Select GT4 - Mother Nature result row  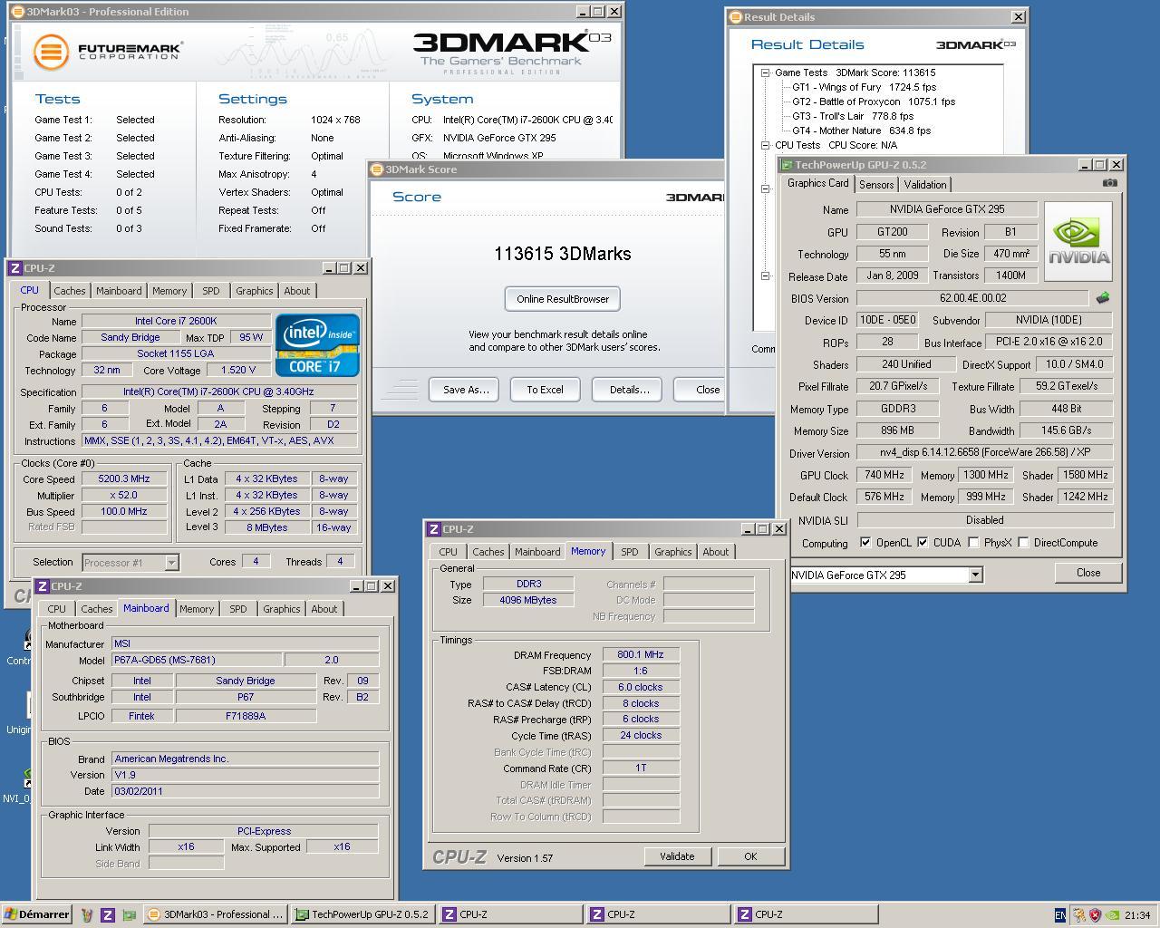(x=862, y=130)
